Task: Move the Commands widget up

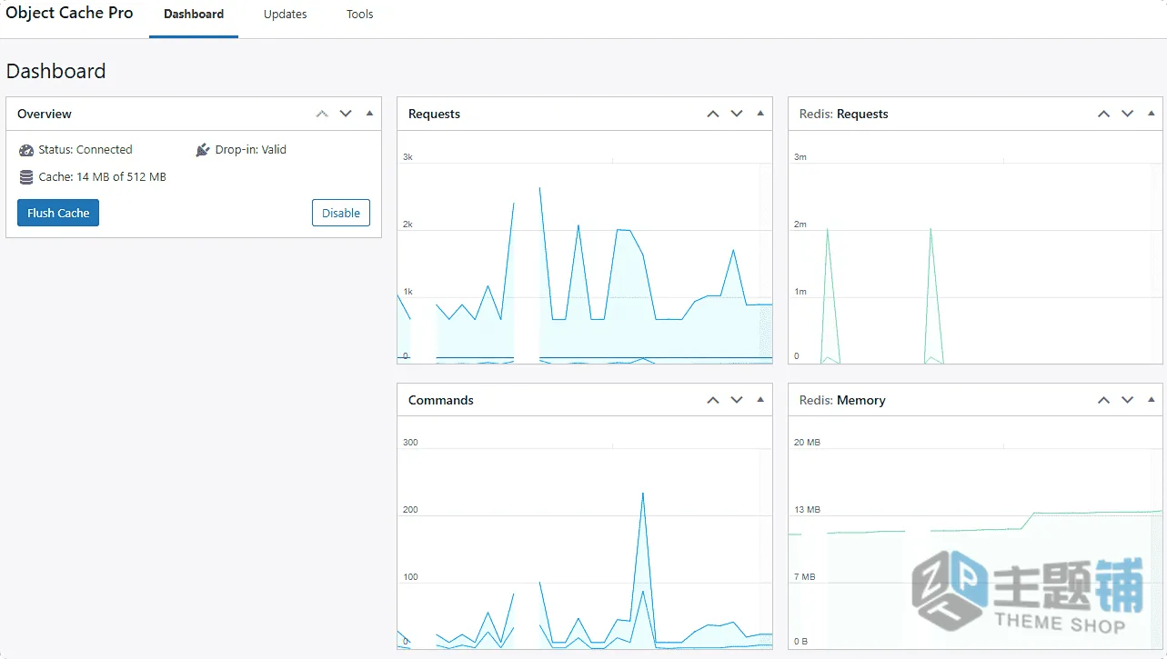Action: click(x=713, y=400)
